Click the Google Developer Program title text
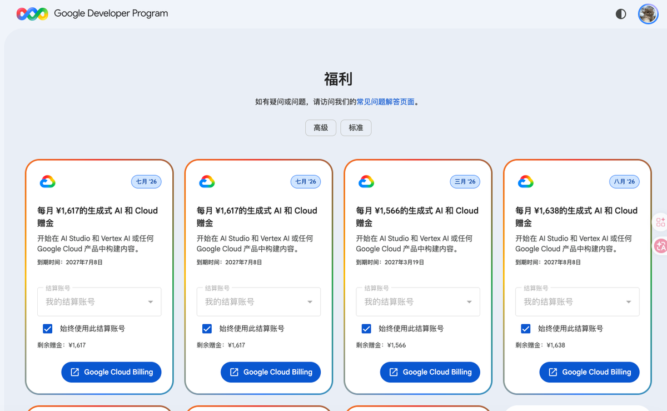Viewport: 667px width, 411px height. coord(111,13)
